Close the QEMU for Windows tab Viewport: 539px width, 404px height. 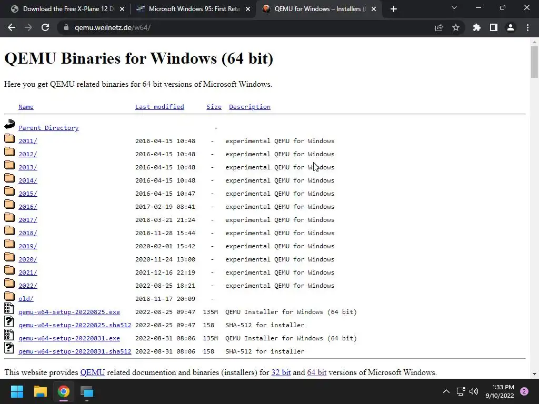tap(374, 9)
